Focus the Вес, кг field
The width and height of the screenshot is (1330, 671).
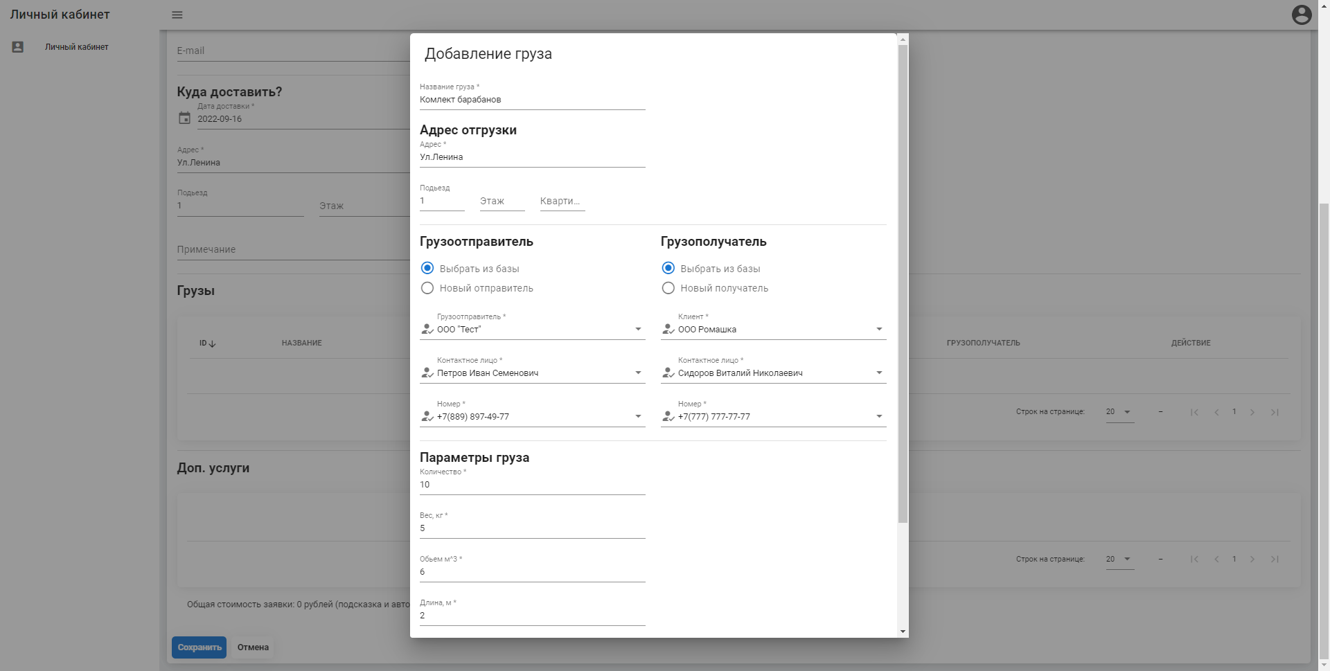[x=533, y=528]
